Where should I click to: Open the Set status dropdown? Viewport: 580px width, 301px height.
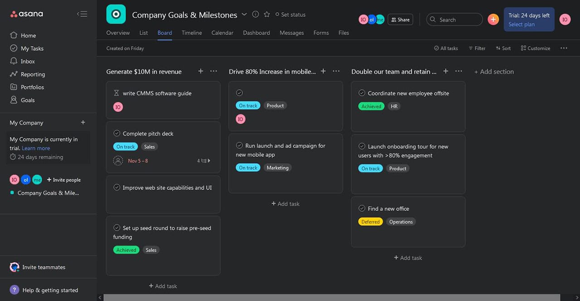[290, 15]
